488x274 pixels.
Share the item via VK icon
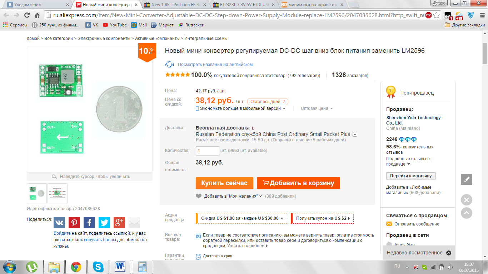pos(59,223)
